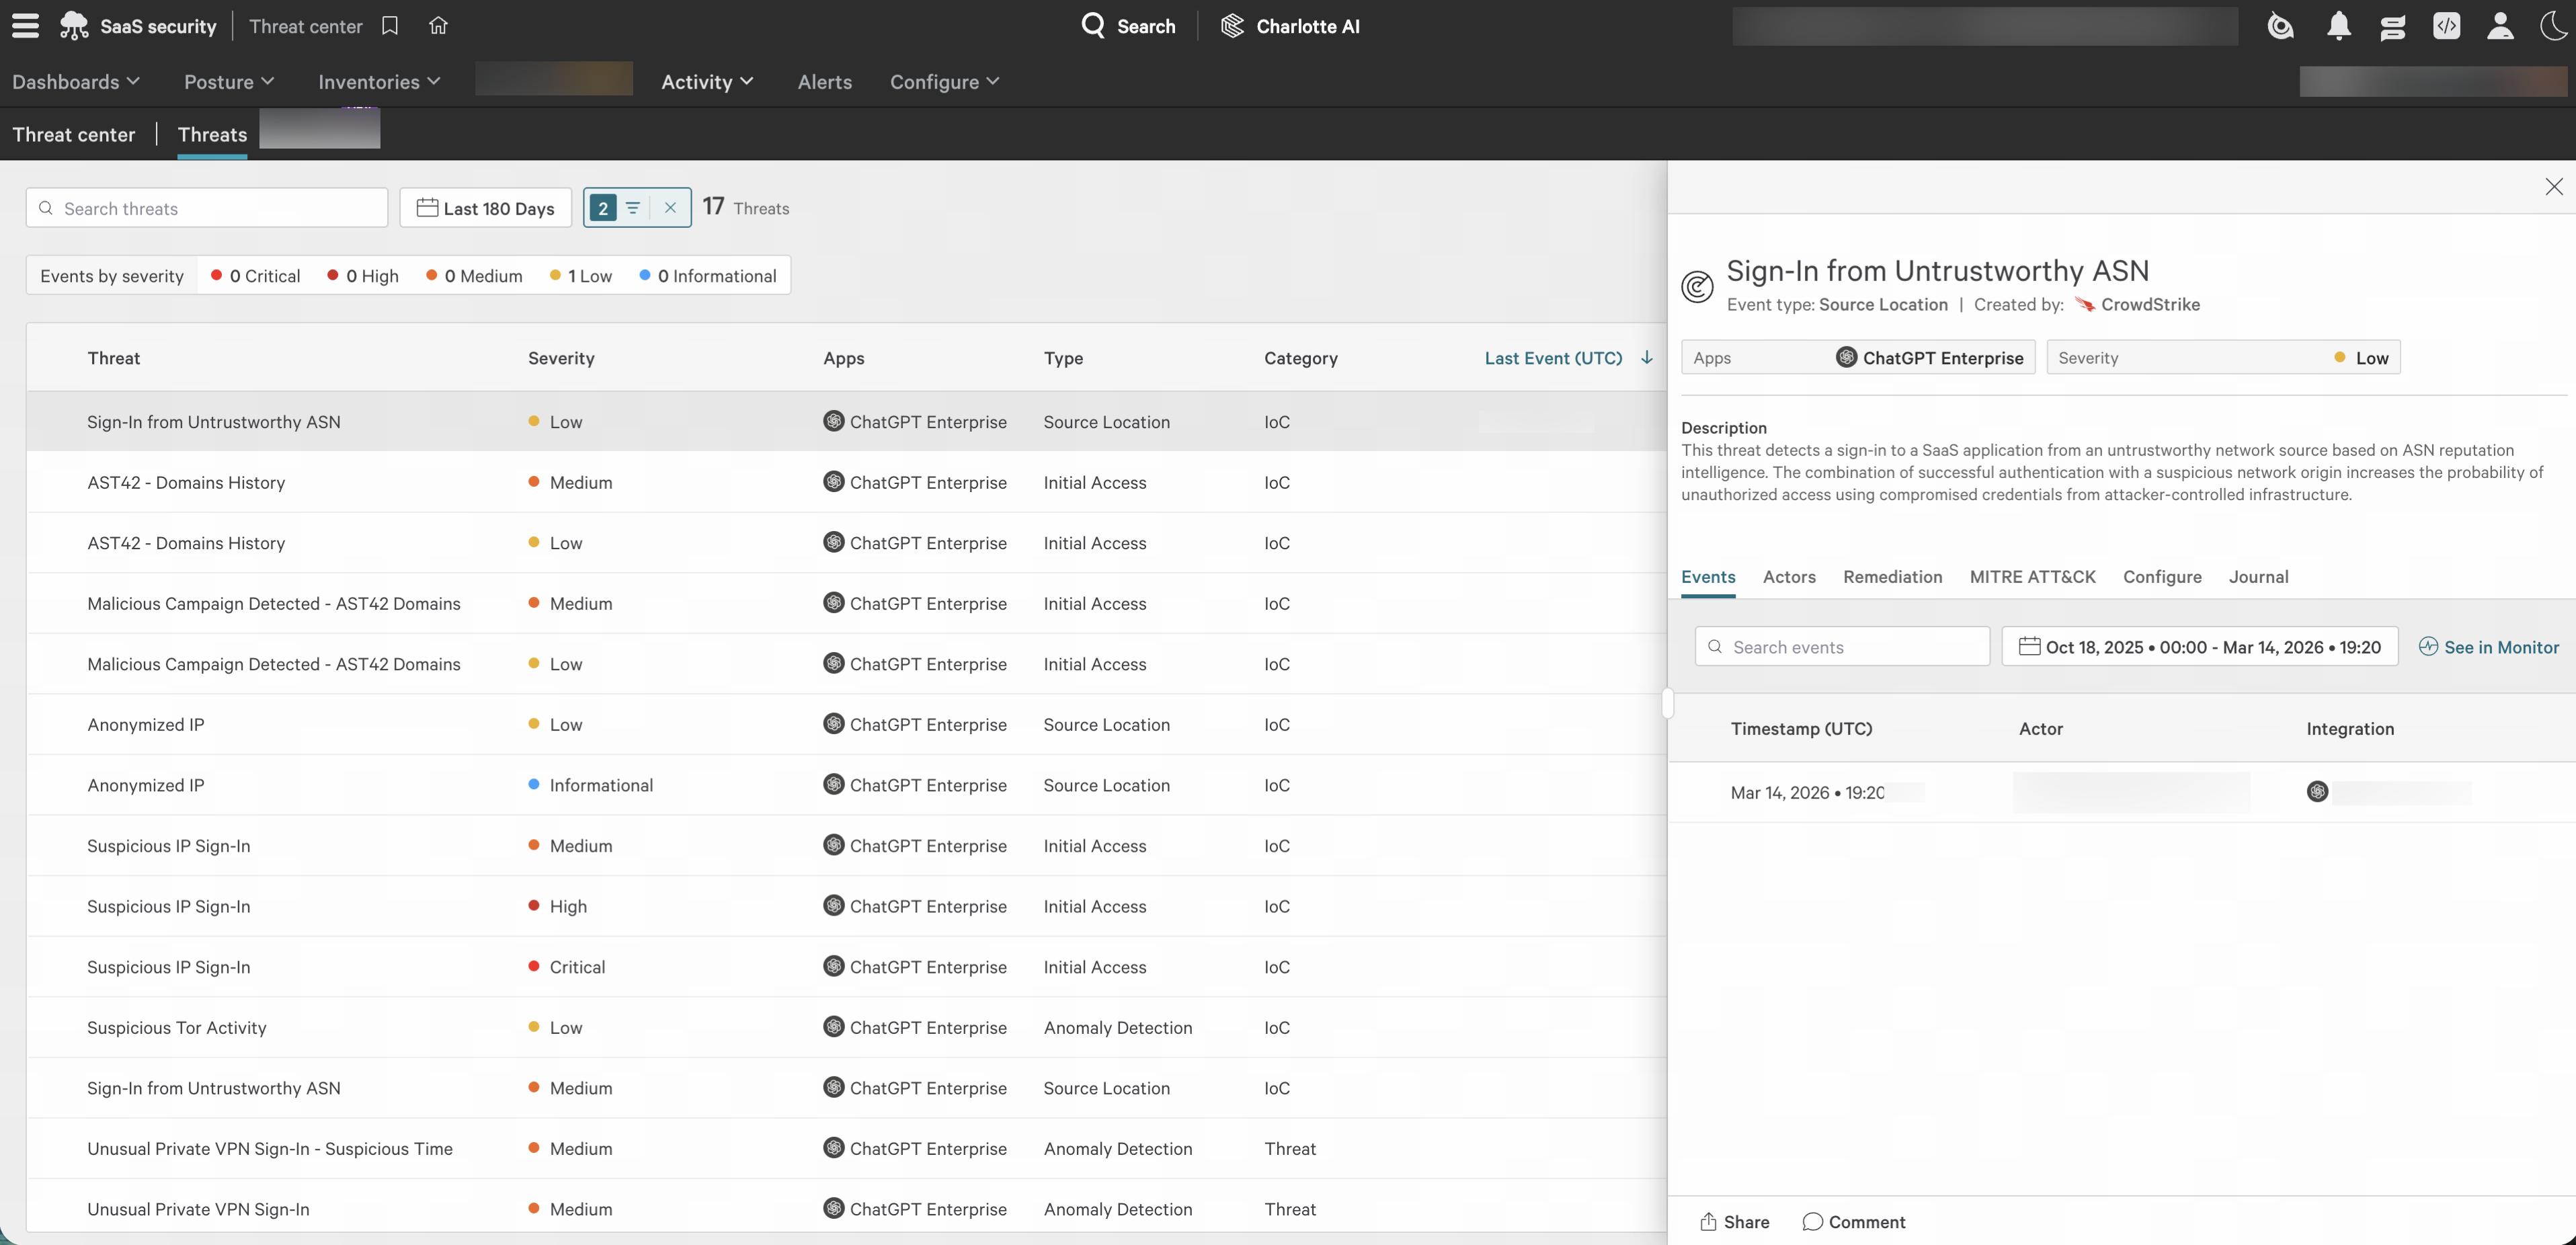The image size is (2576, 1245).
Task: Expand the Dashboards menu
Action: pos(76,82)
